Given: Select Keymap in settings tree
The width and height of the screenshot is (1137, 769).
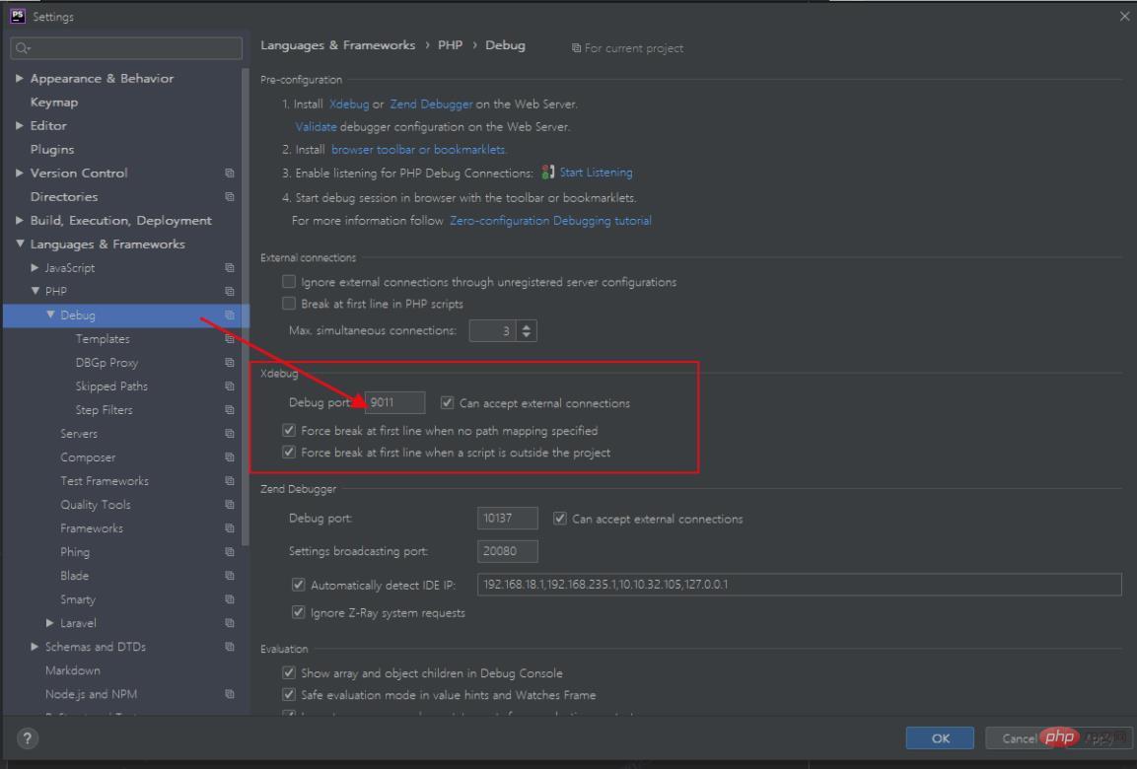Looking at the screenshot, I should pos(53,103).
